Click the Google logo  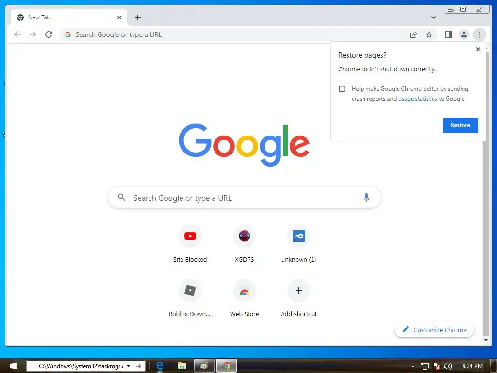[244, 145]
